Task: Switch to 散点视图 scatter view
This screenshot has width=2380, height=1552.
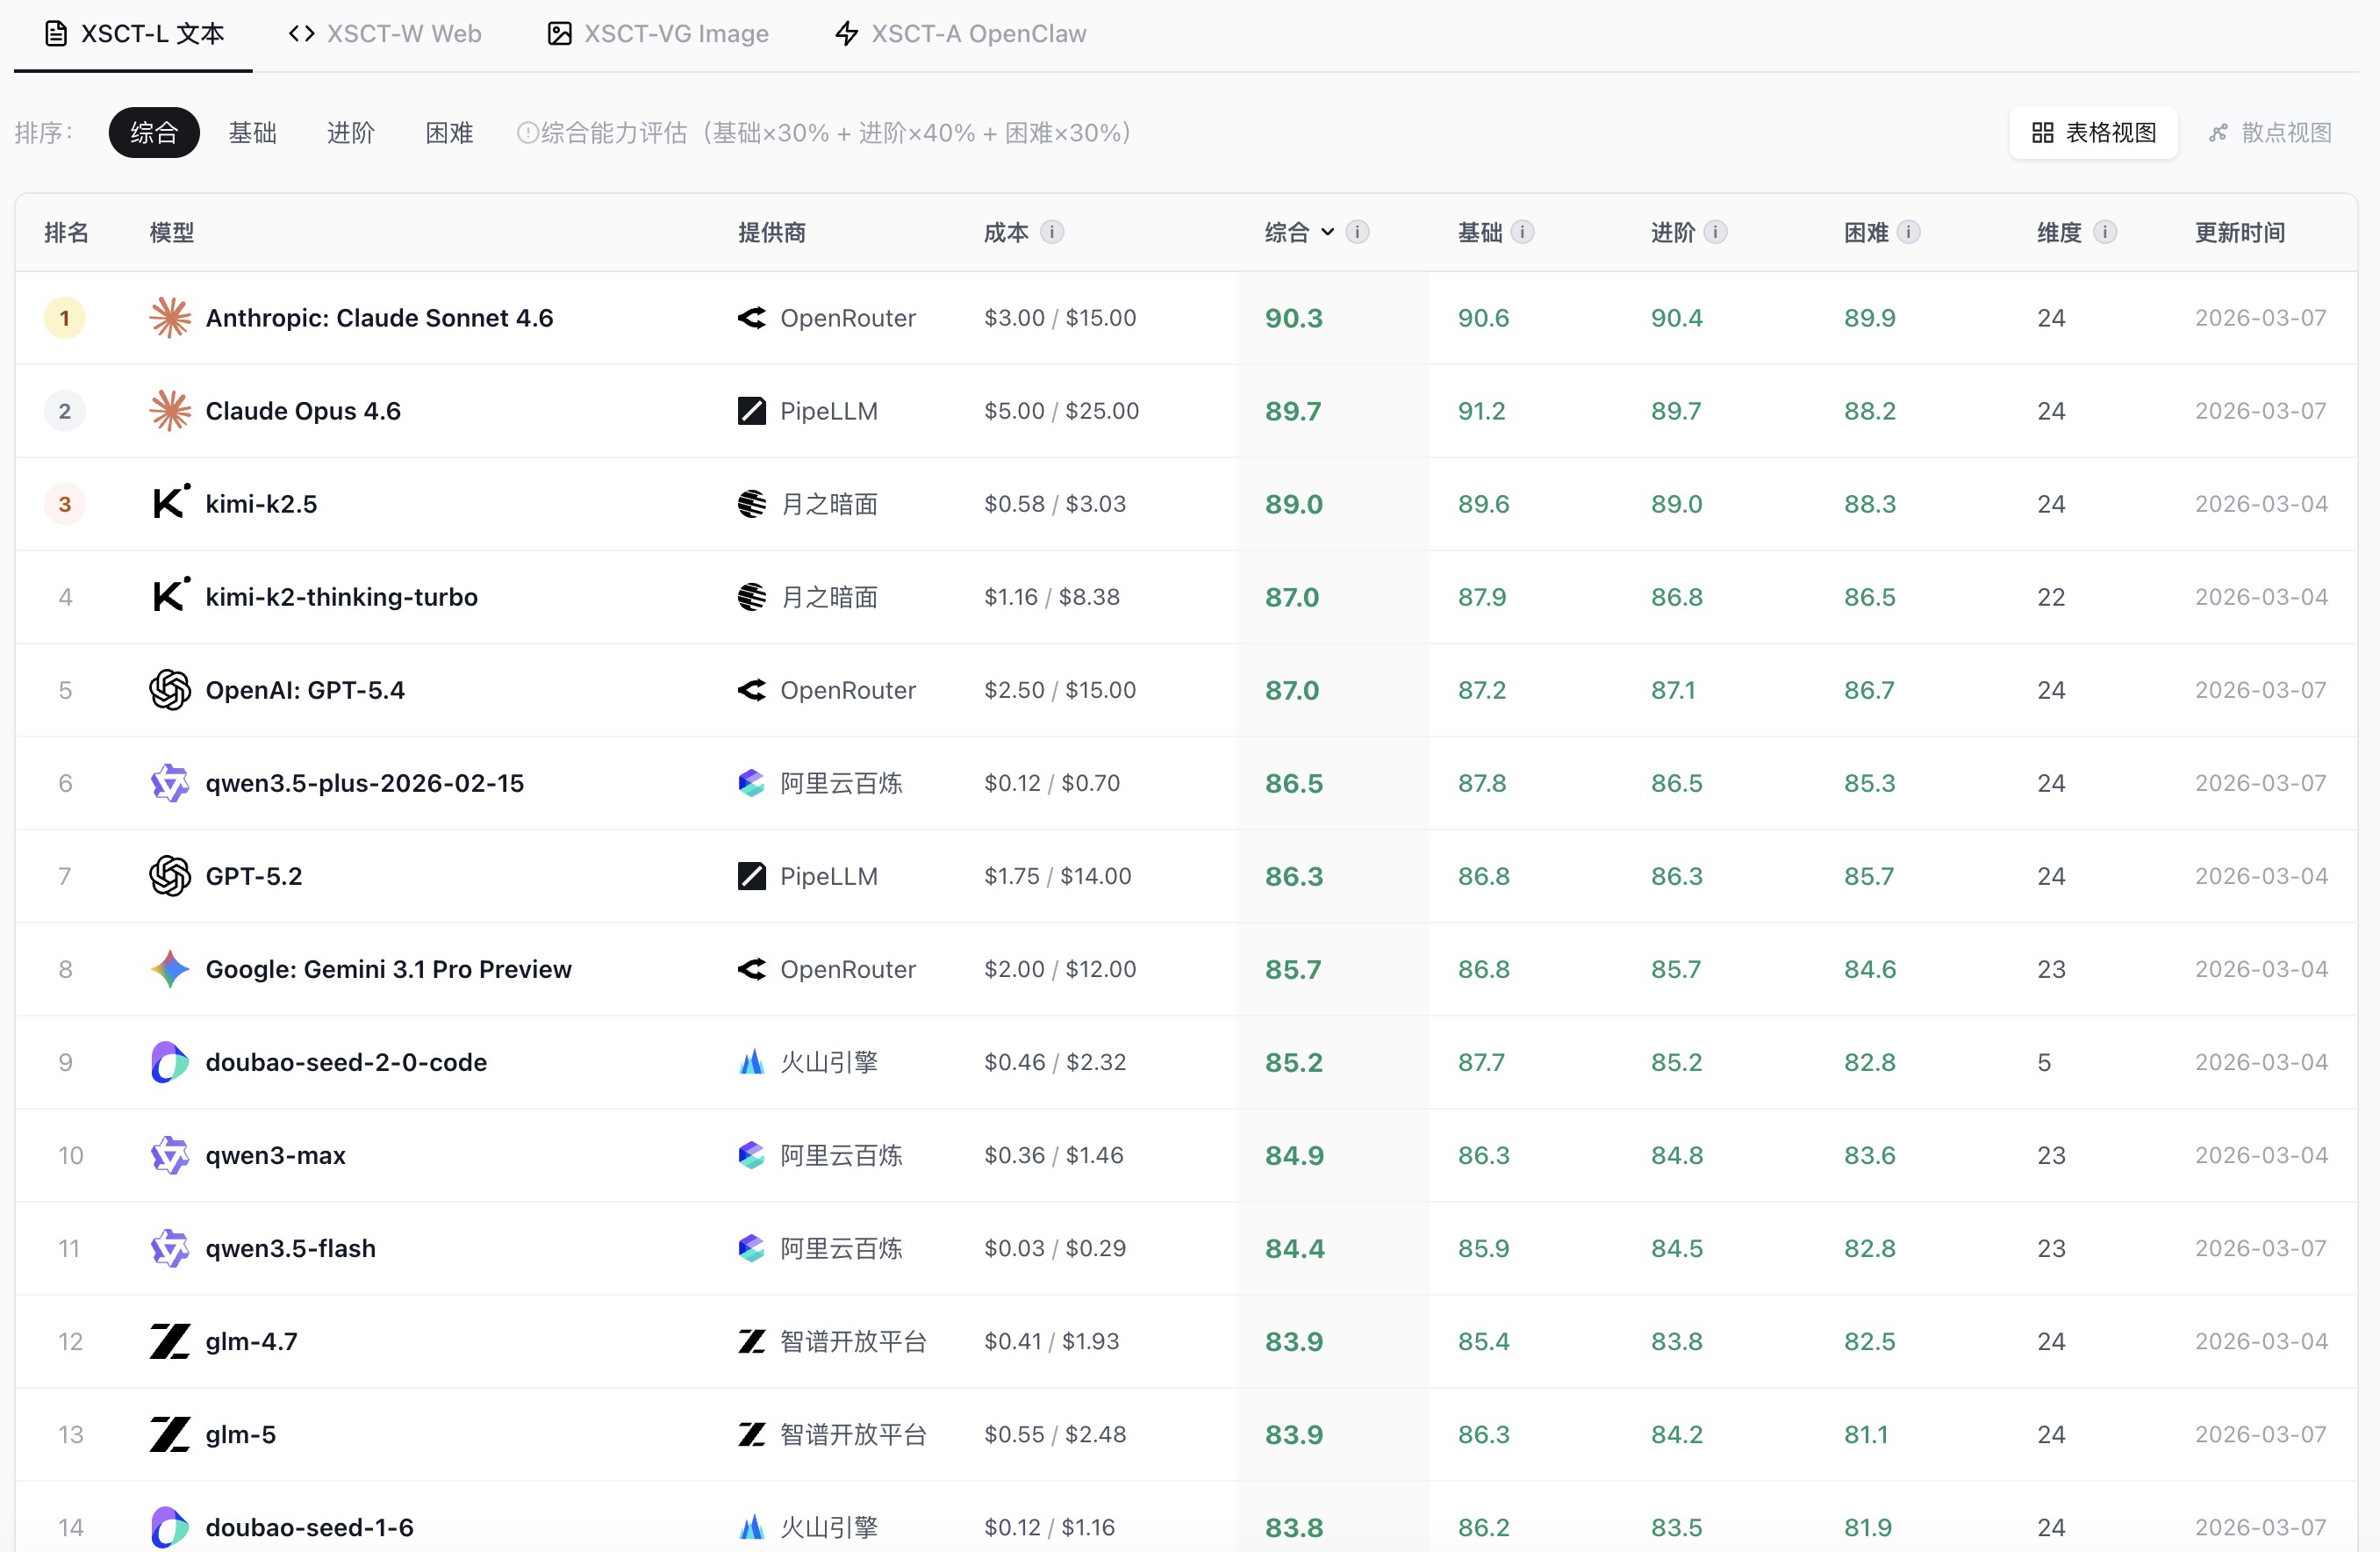Action: [2271, 133]
